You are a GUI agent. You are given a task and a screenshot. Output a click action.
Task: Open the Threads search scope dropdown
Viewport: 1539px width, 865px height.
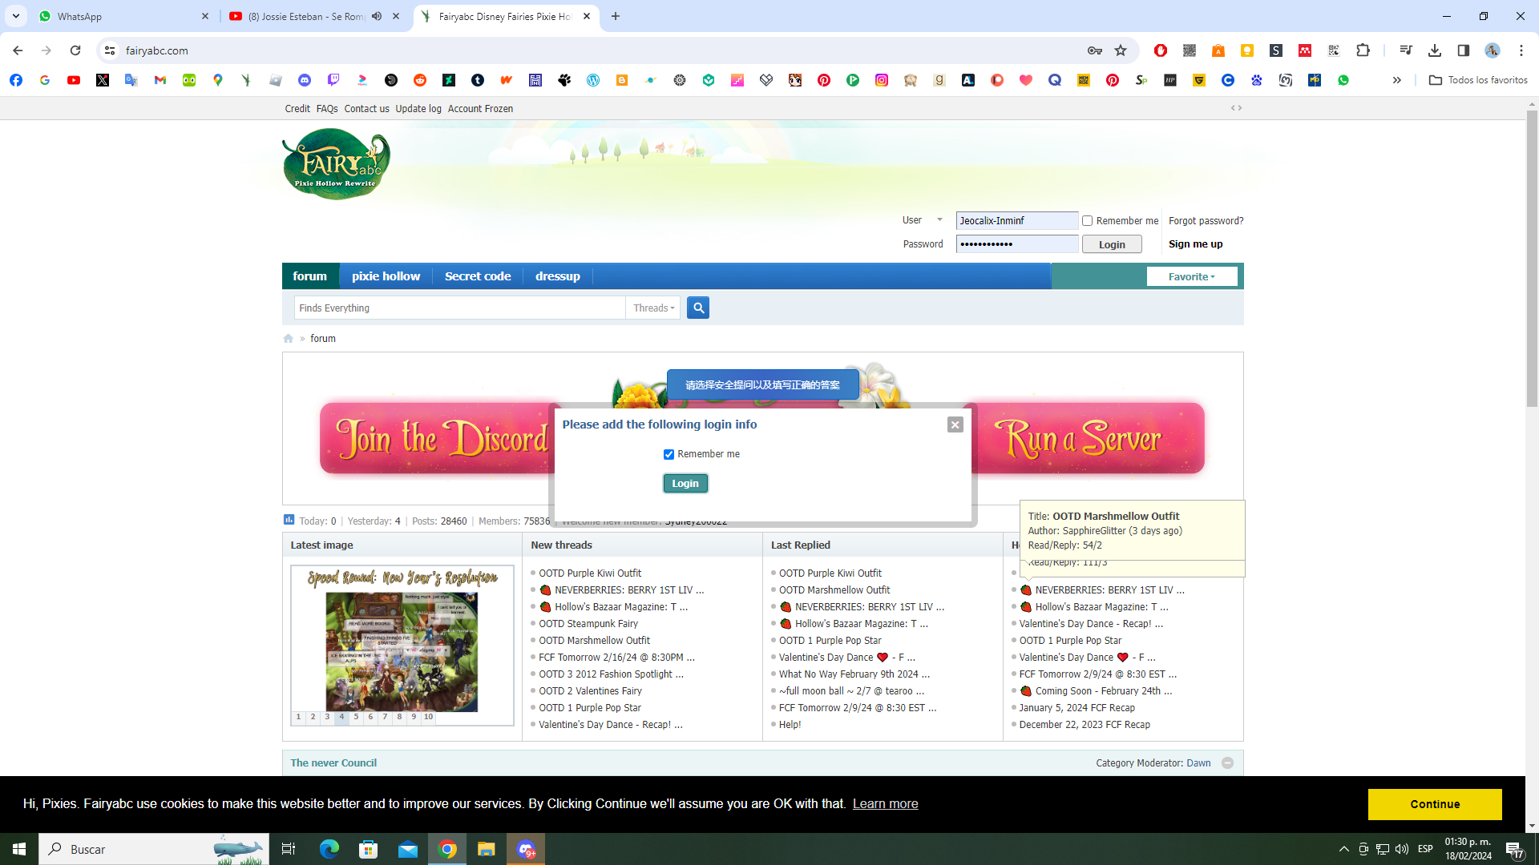(x=653, y=308)
